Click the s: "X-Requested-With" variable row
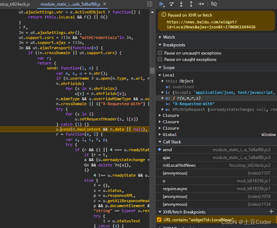Image resolution: width=277 pixels, height=228 pixels. coord(216,104)
